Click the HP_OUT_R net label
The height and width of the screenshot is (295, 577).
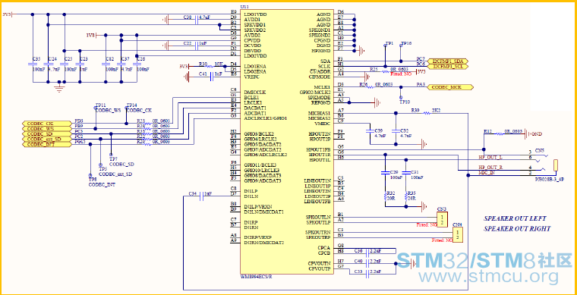[490, 168]
